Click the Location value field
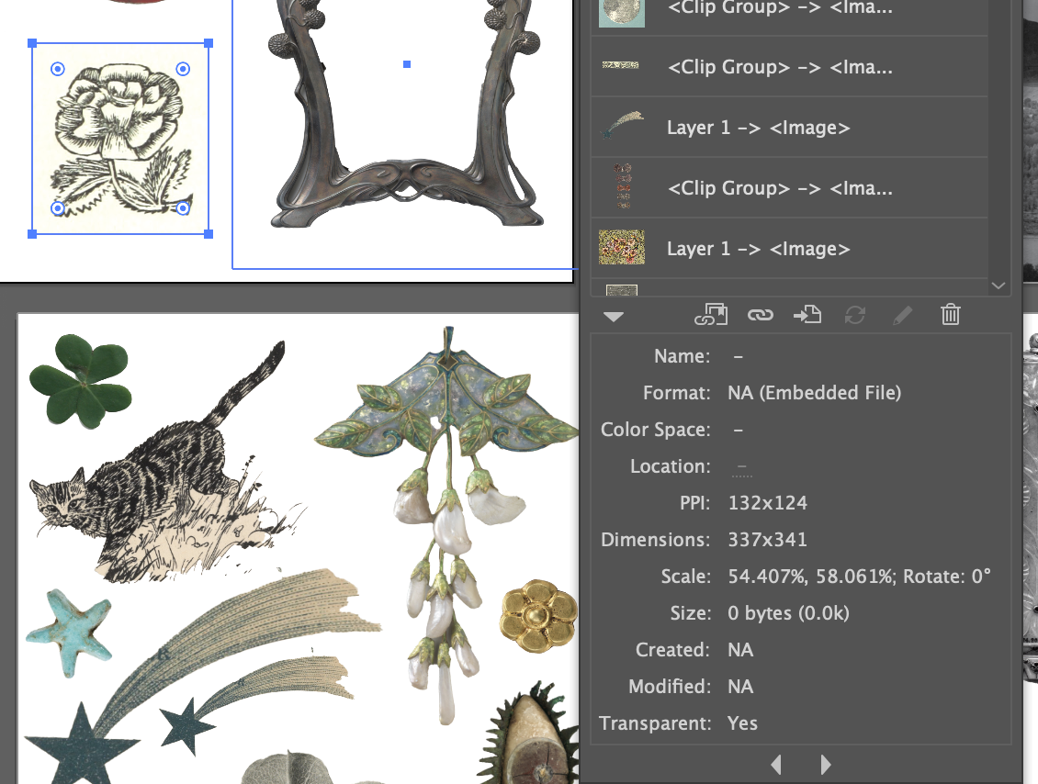 pos(741,466)
